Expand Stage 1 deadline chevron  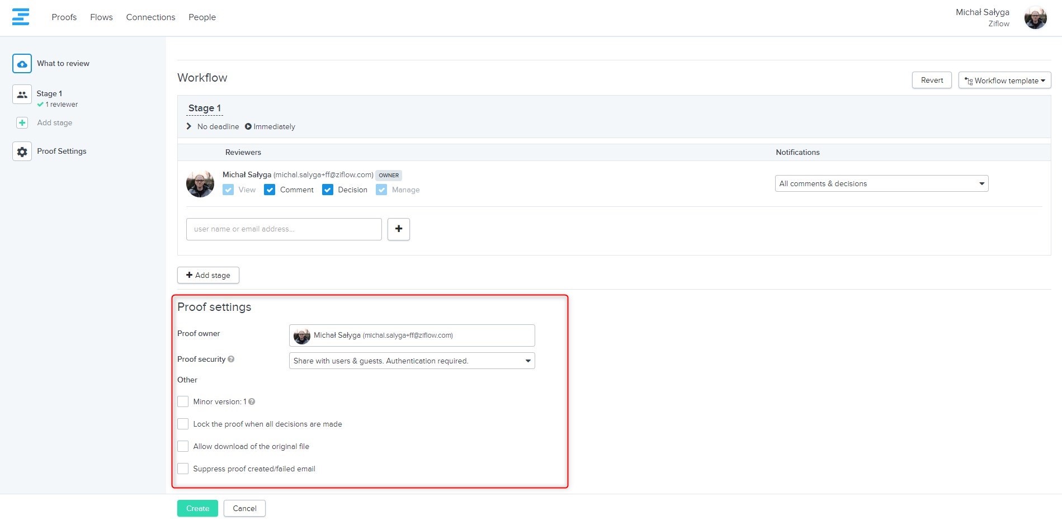pyautogui.click(x=189, y=126)
